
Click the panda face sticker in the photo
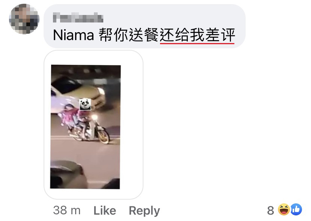point(85,104)
